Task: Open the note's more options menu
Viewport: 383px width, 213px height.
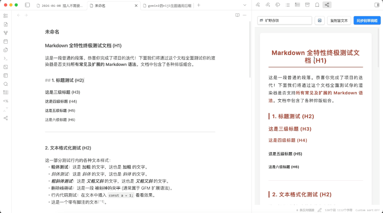Action: point(244,15)
